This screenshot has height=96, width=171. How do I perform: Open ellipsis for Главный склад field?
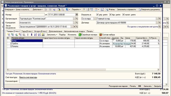tap(157, 19)
